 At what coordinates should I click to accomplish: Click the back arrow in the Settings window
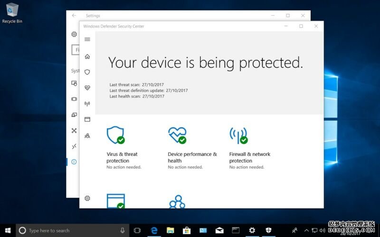pyautogui.click(x=74, y=16)
